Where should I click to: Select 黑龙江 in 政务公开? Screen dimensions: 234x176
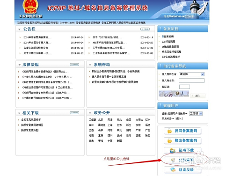[102, 125]
